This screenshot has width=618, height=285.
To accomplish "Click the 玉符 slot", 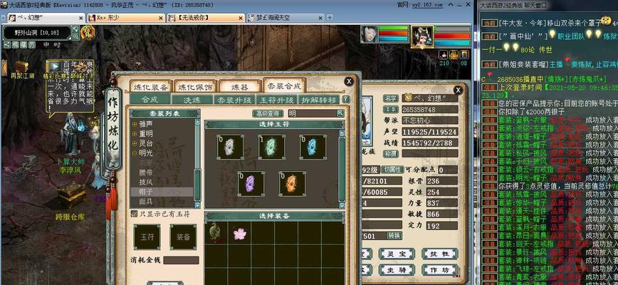I will click(147, 237).
